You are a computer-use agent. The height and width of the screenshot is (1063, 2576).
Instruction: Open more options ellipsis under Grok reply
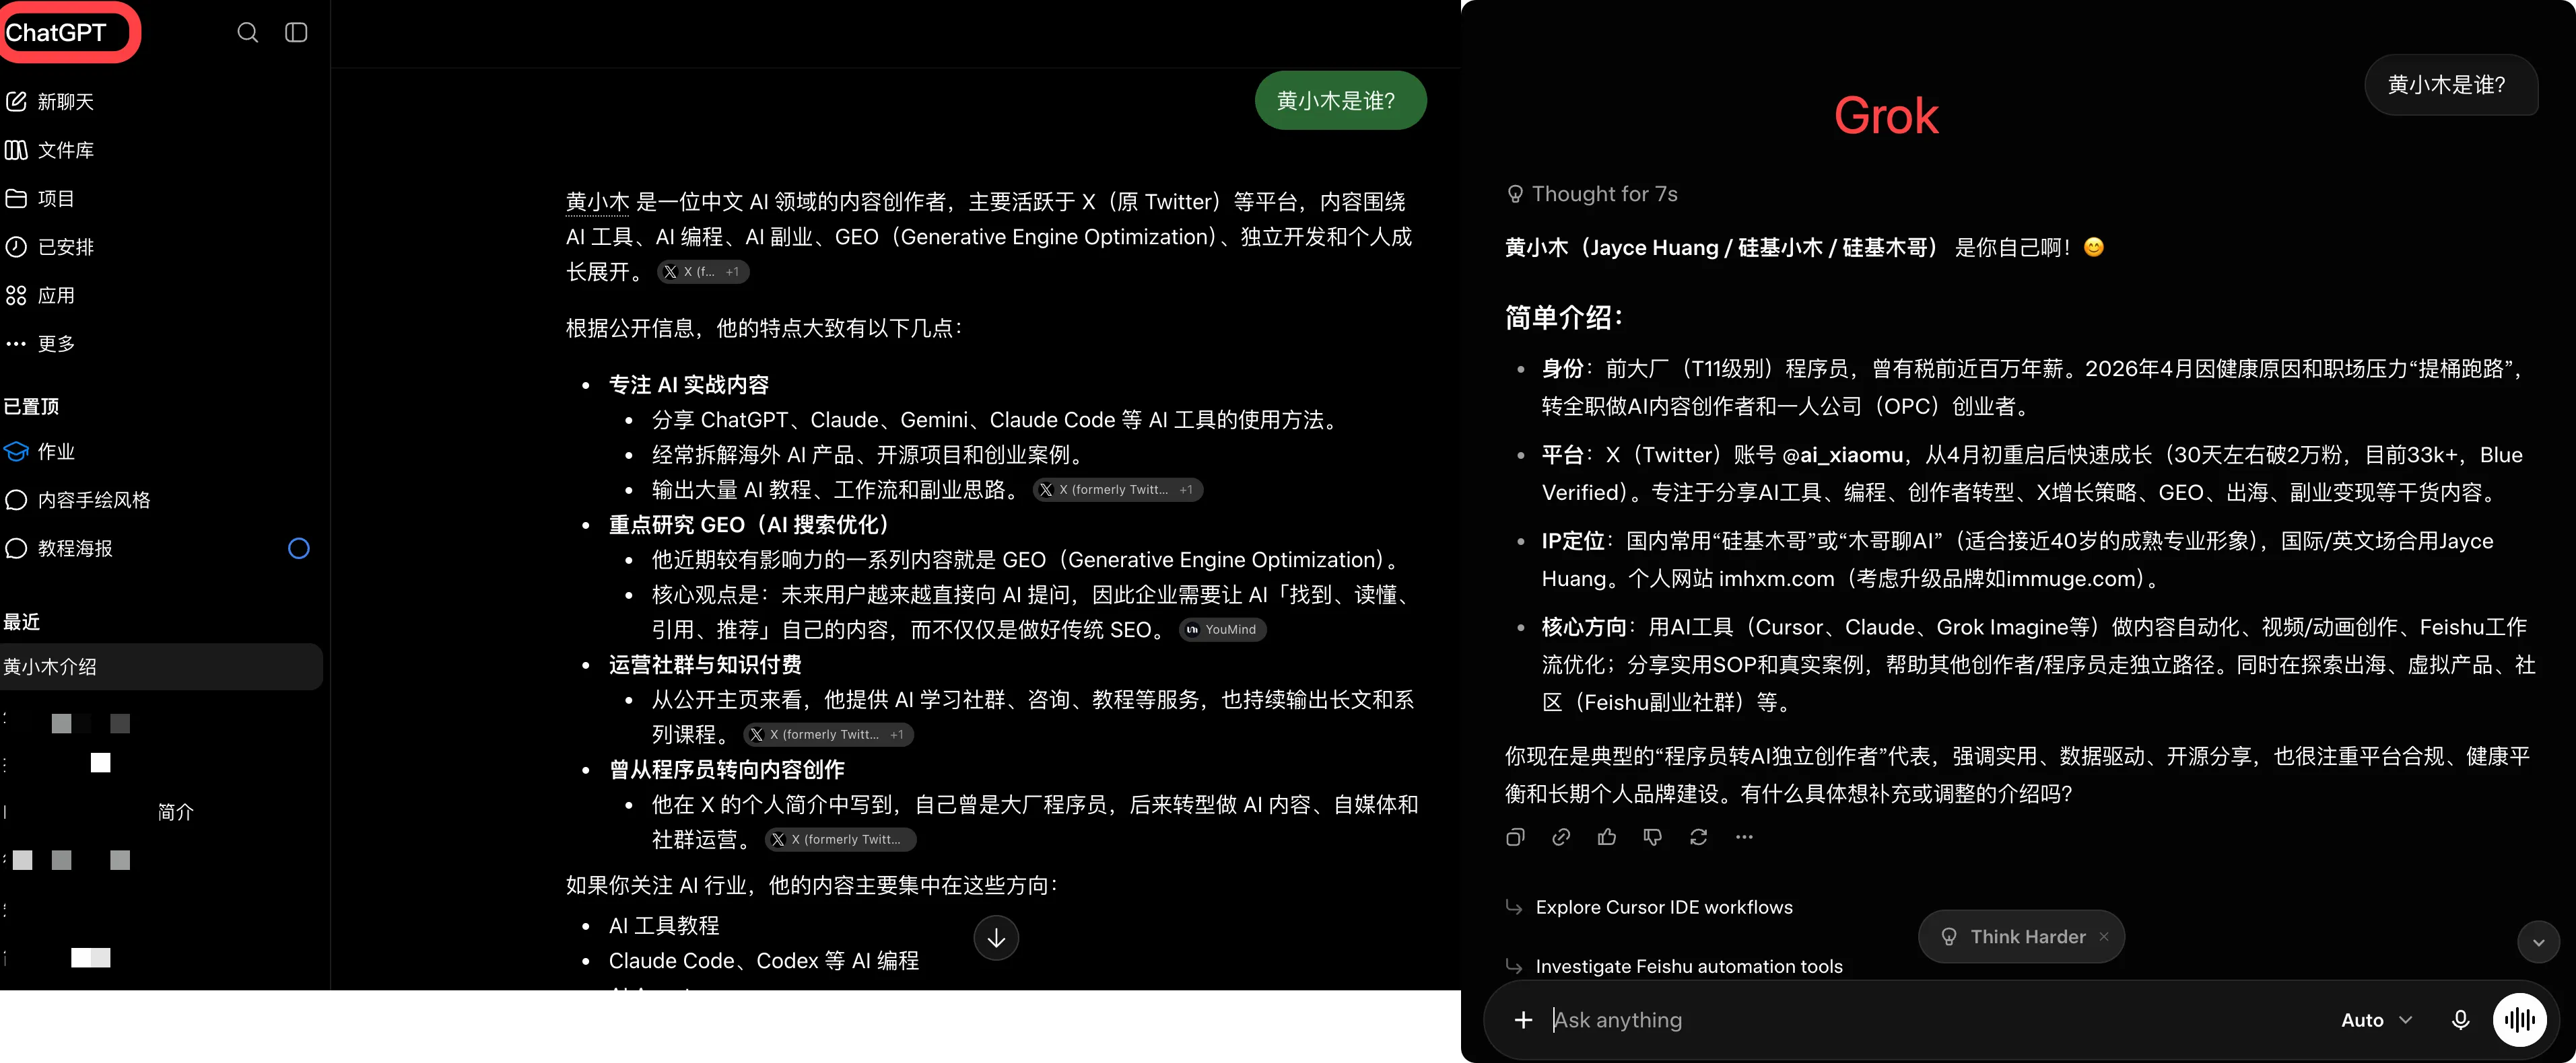[1744, 837]
